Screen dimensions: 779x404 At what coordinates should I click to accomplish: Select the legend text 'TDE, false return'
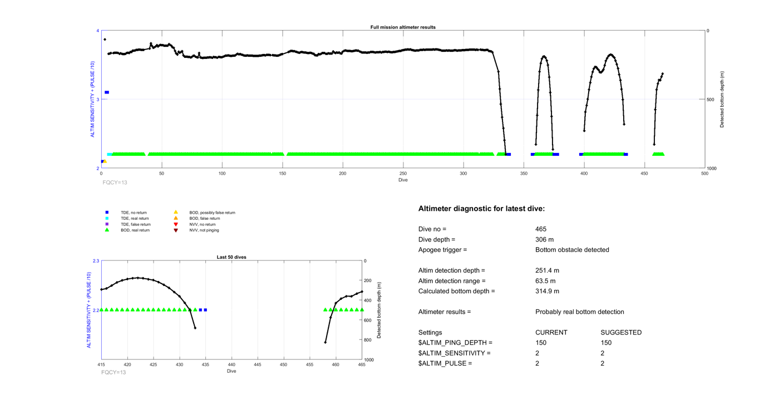pyautogui.click(x=136, y=224)
